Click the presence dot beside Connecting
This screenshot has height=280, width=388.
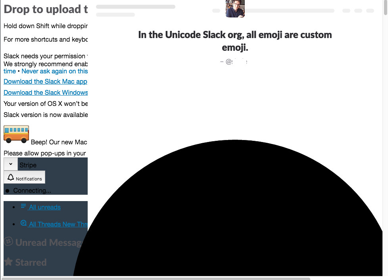click(8, 191)
